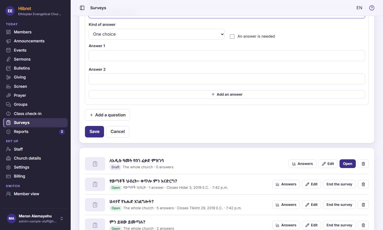Screen dimensions: 383x230
Task: Open the help question-mark icon
Action: tap(372, 8)
